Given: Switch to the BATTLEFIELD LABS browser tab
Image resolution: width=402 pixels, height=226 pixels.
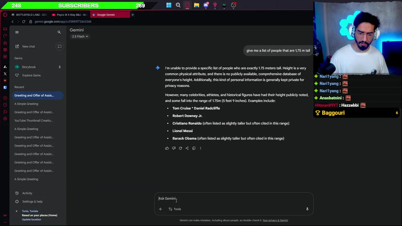Looking at the screenshot, I should 29,15.
